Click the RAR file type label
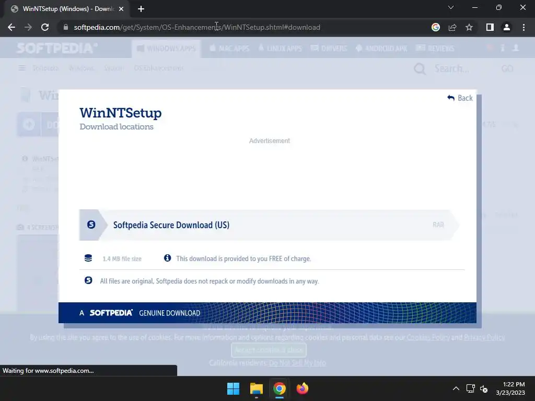Viewport: 535px width, 401px height. (x=438, y=225)
